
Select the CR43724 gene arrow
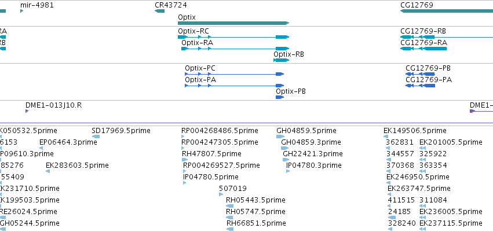(x=159, y=11)
